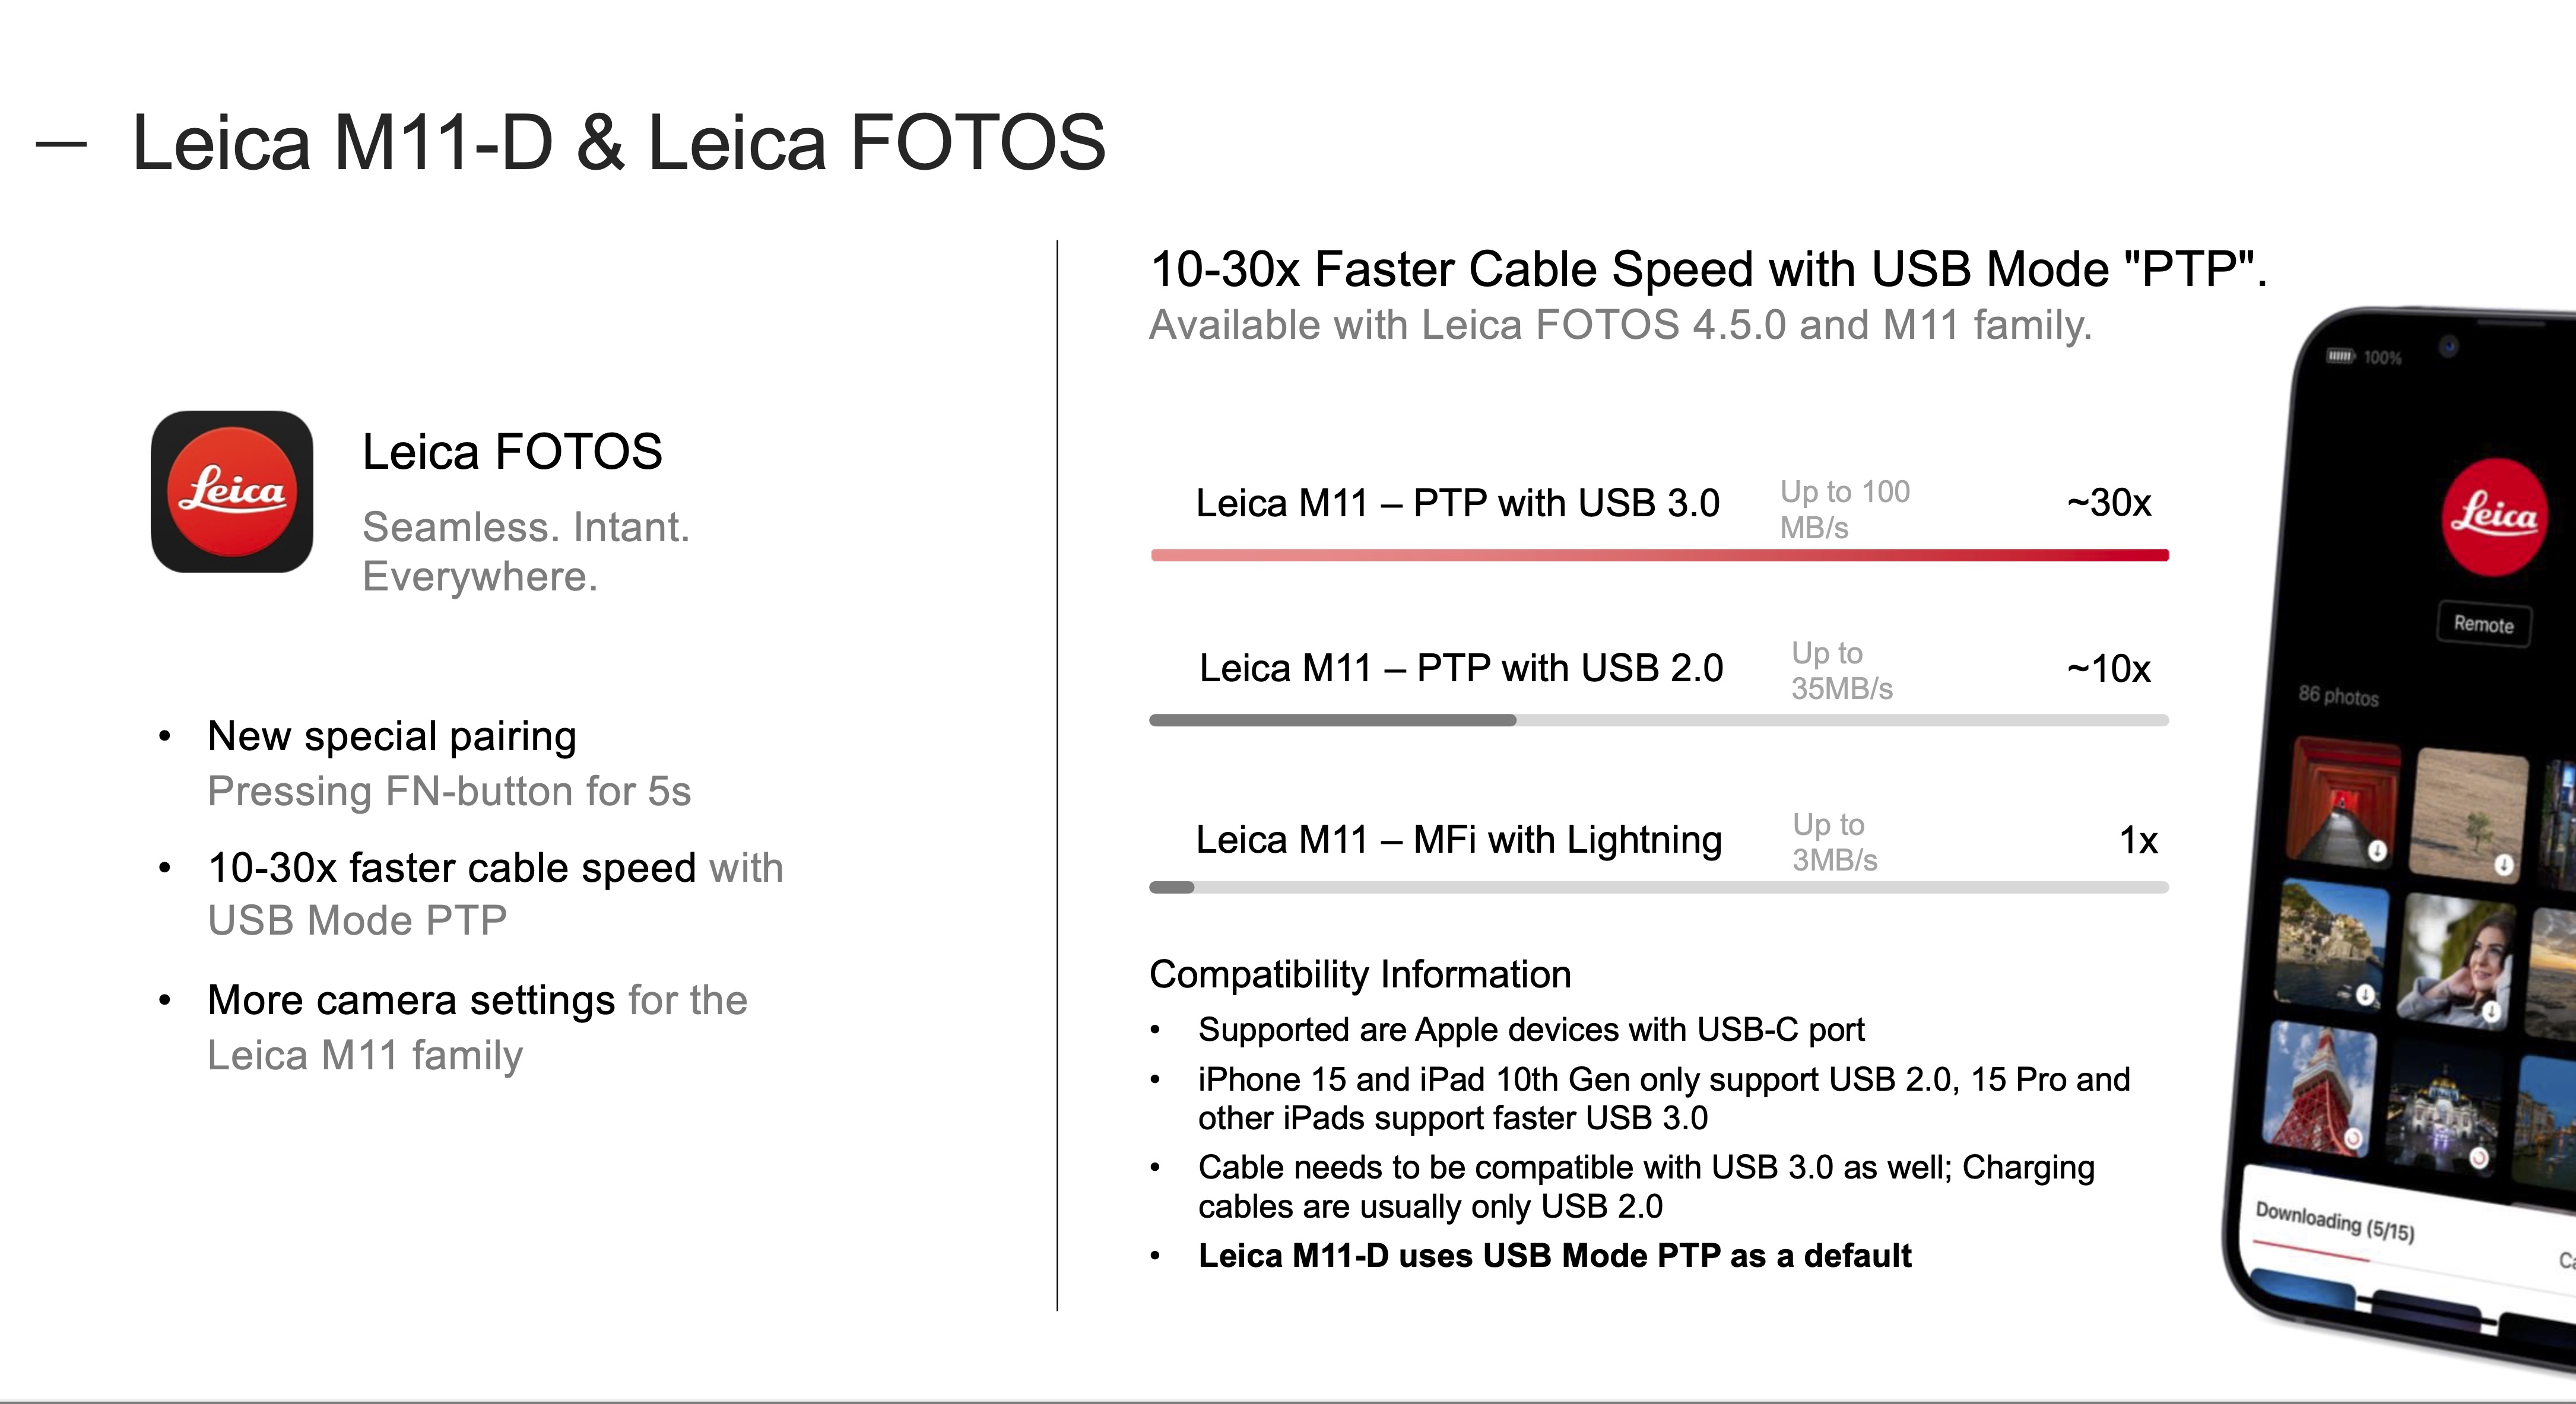Click the MFi Lightning progress bar
The height and width of the screenshot is (1404, 2576).
pyautogui.click(x=1659, y=887)
